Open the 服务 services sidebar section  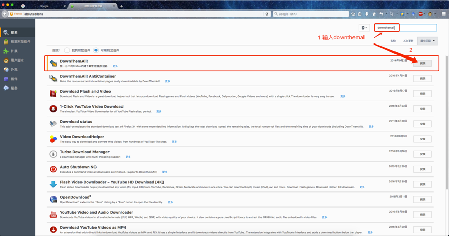pyautogui.click(x=18, y=88)
